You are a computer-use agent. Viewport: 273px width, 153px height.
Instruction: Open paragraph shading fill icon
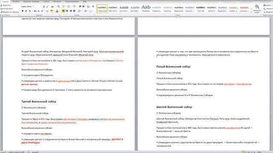click(85, 11)
